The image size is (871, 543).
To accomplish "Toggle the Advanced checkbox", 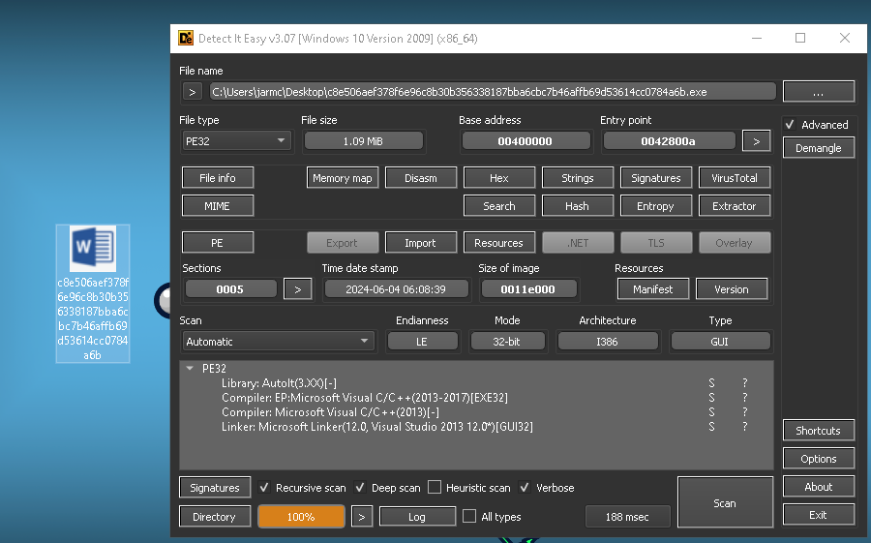I will pos(790,125).
